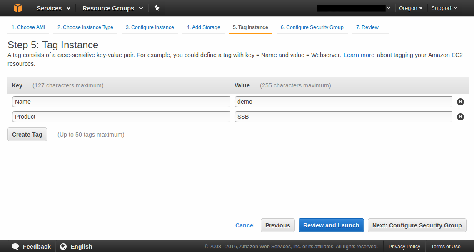The width and height of the screenshot is (474, 252).
Task: Remove the Name tag row
Action: pos(460,102)
